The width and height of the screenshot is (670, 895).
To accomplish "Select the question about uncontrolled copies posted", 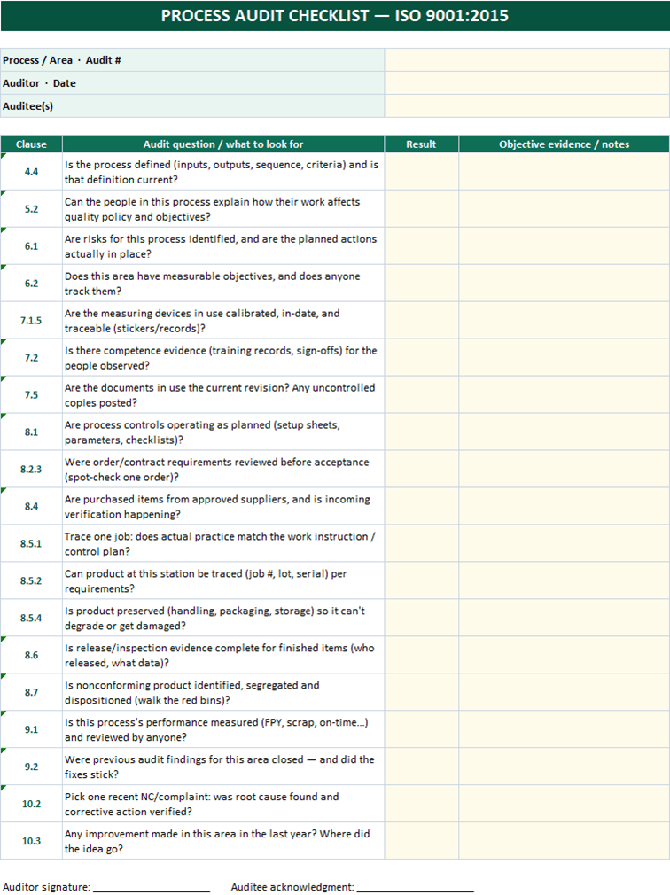I will 223,393.
